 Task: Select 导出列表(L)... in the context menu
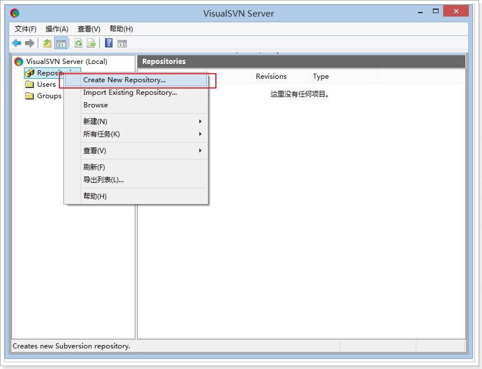pos(136,180)
